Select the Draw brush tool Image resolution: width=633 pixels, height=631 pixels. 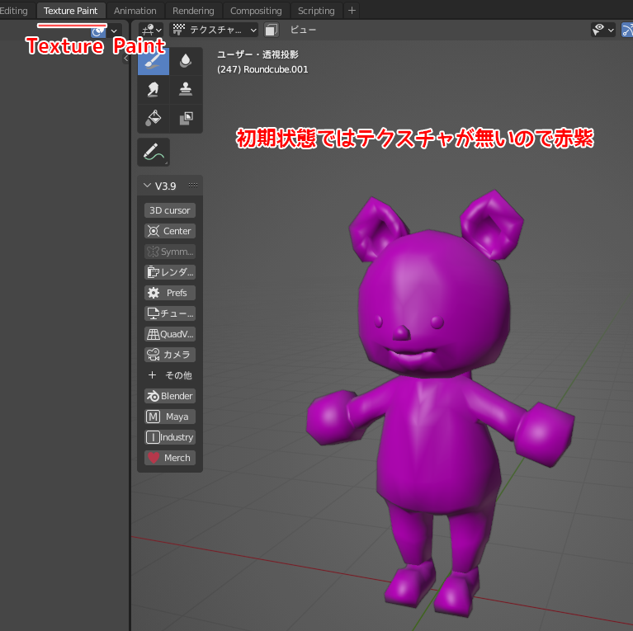(154, 62)
